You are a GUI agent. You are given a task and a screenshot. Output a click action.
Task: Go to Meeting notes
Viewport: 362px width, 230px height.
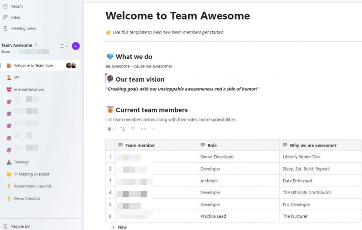pyautogui.click(x=23, y=28)
